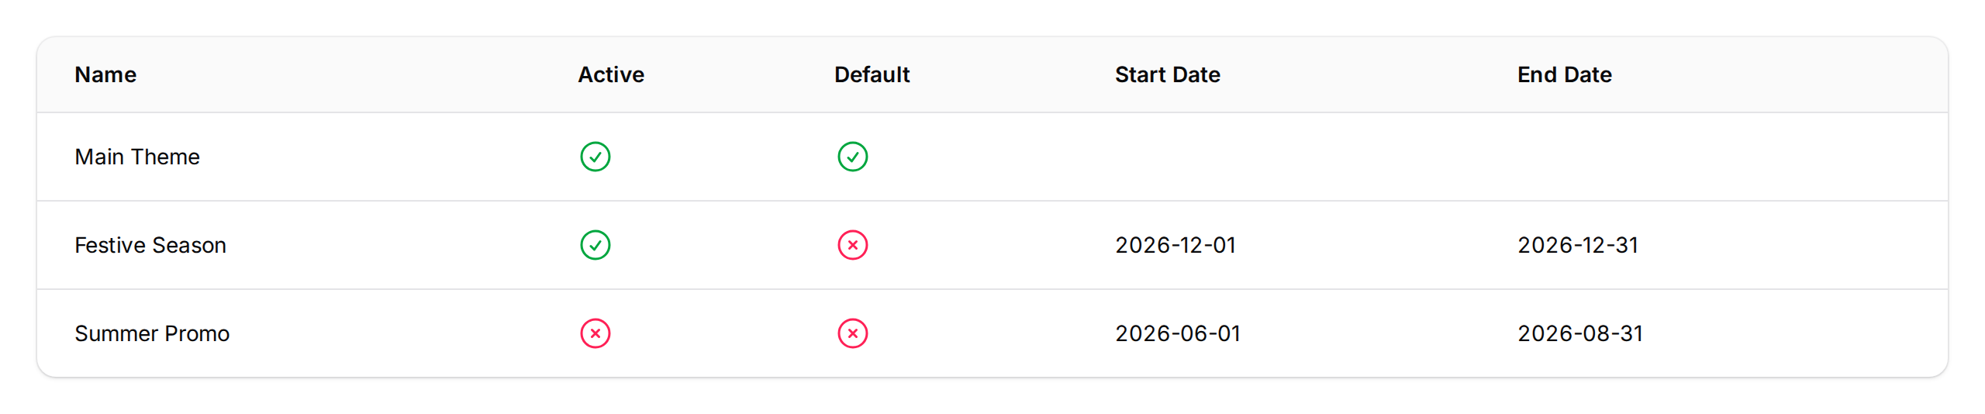1985x414 pixels.
Task: Click the End Date column header
Action: click(1564, 74)
